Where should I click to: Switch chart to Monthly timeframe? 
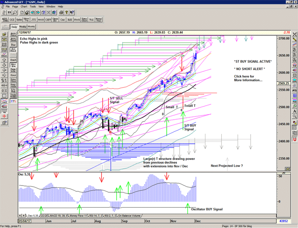pyautogui.click(x=31, y=27)
